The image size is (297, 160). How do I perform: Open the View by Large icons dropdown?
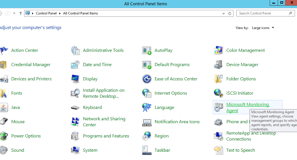pos(263,28)
